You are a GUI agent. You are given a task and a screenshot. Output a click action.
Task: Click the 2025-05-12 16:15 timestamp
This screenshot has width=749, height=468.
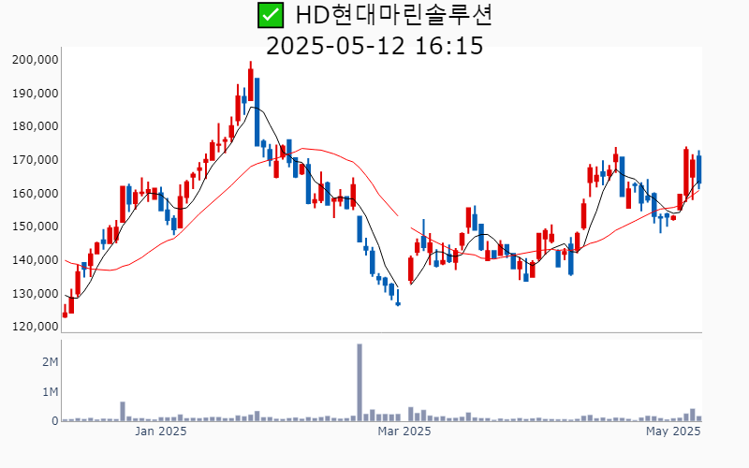(x=374, y=46)
